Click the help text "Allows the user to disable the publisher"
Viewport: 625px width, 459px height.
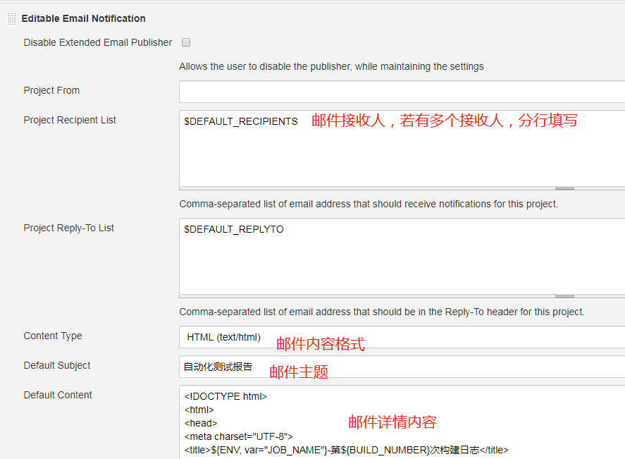(331, 66)
